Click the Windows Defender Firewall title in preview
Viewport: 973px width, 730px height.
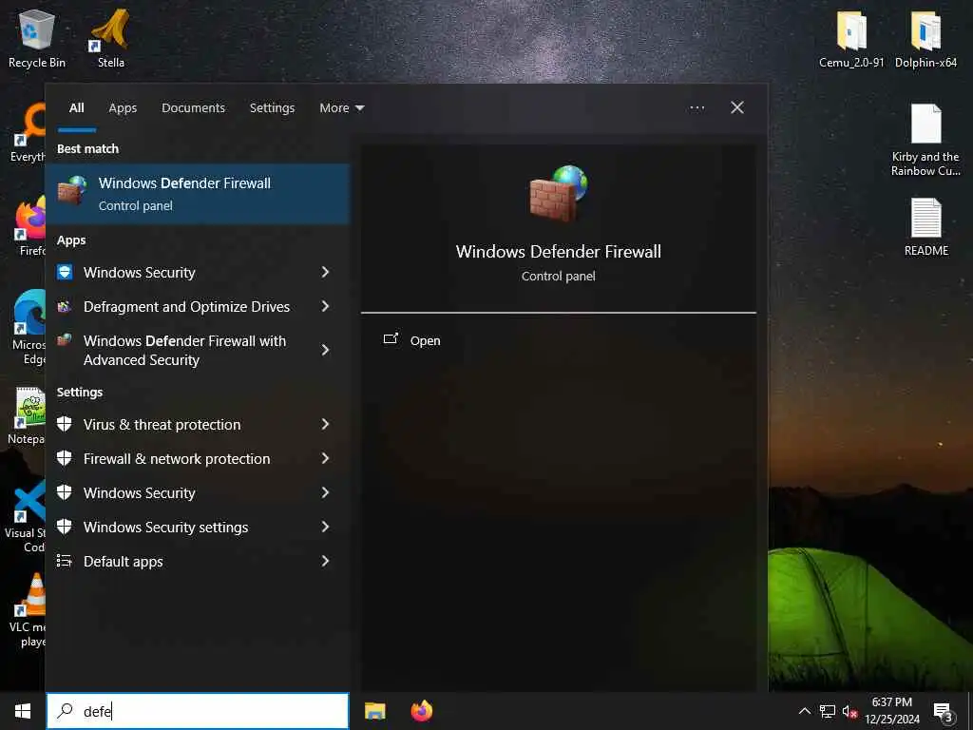click(559, 251)
